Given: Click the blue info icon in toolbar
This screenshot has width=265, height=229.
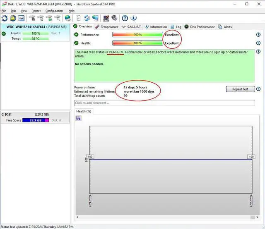Looking at the screenshot, I should [x=133, y=18].
